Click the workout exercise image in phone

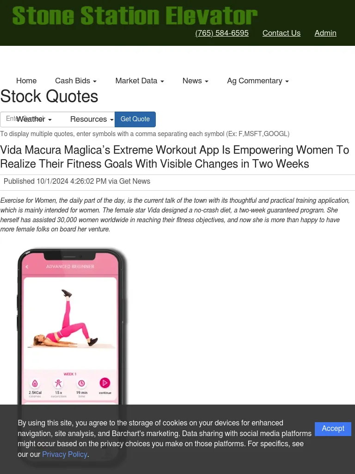pos(67,318)
